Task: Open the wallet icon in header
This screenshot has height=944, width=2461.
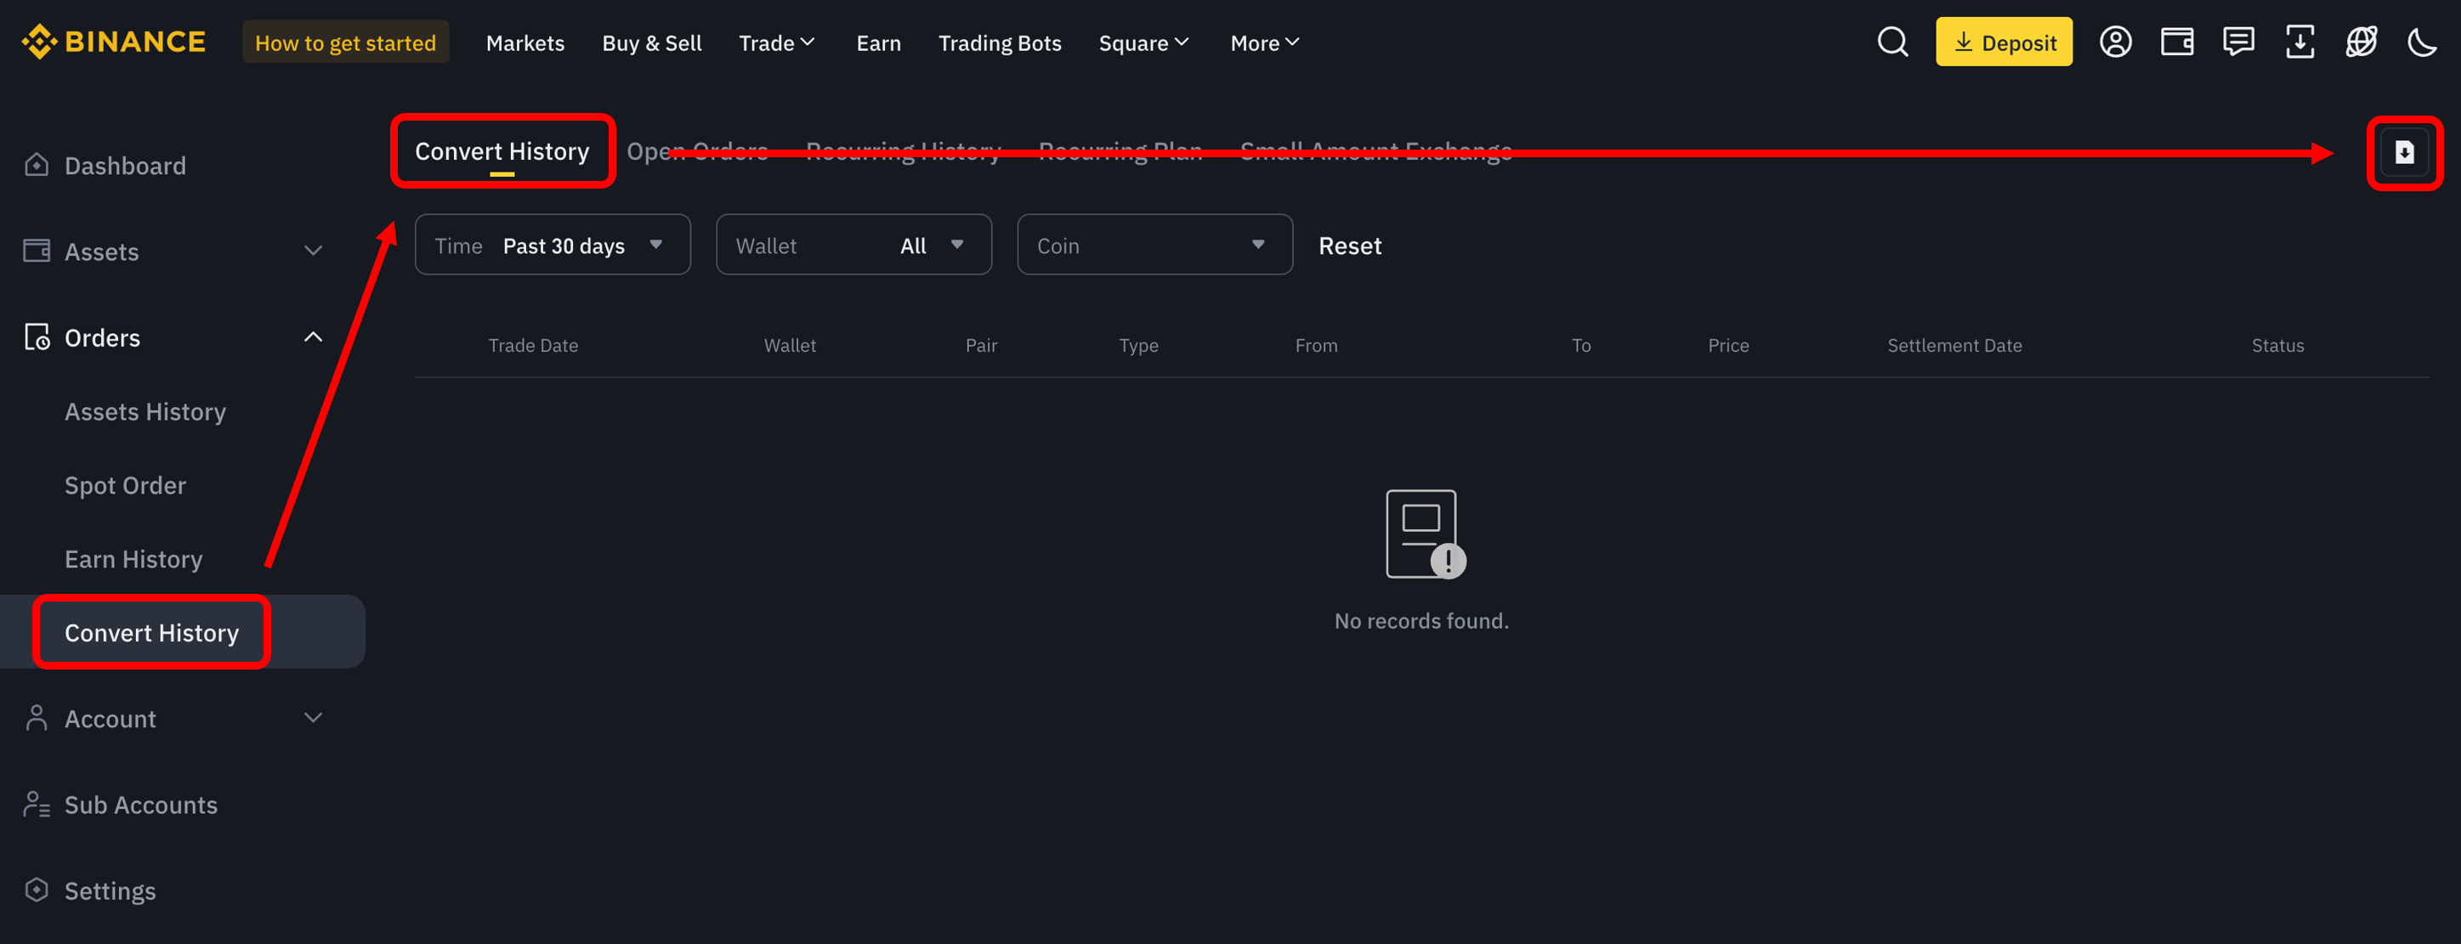Action: pyautogui.click(x=2176, y=42)
